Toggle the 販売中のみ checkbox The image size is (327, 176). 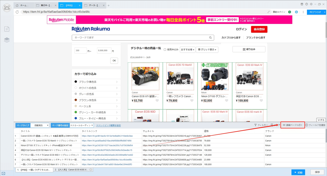coord(165,50)
